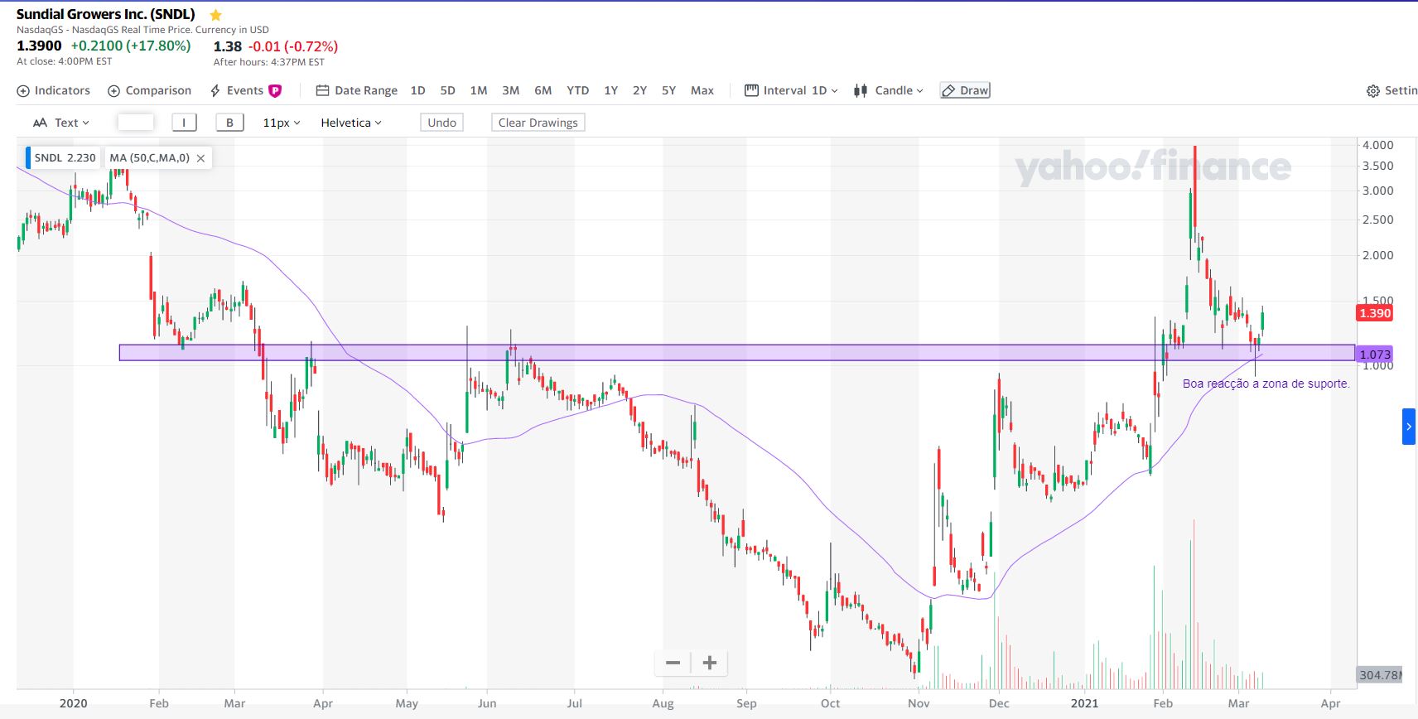Screen dimensions: 1418x719
Task: Undo the last drawing action
Action: 442,123
